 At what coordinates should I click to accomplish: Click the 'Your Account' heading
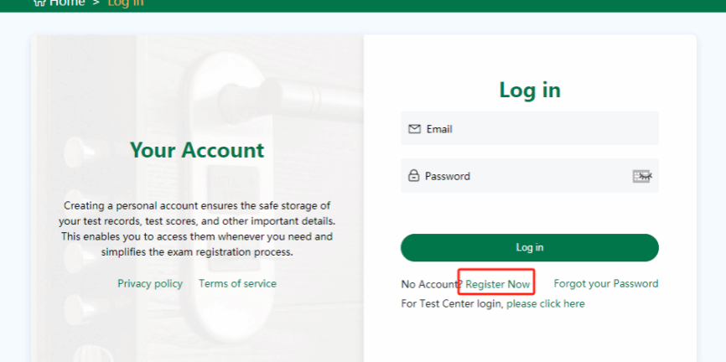pyautogui.click(x=197, y=150)
